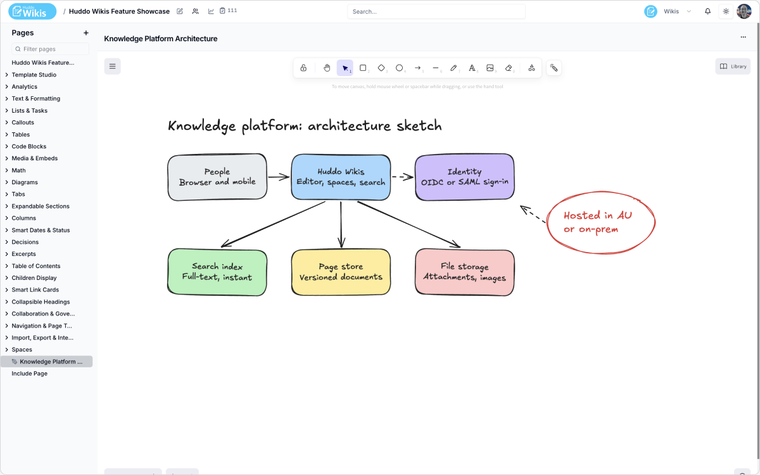760x475 pixels.
Task: Expand the Math tree item
Action: pos(6,170)
